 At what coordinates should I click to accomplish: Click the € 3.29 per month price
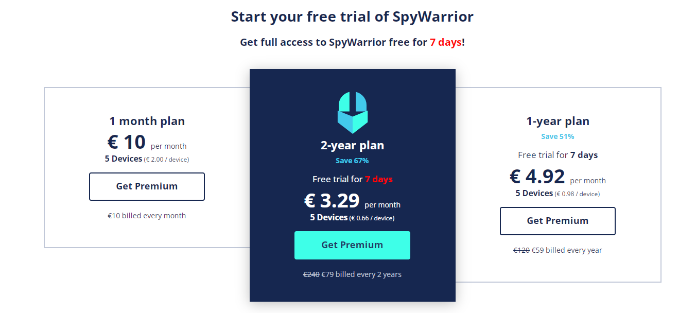click(352, 201)
